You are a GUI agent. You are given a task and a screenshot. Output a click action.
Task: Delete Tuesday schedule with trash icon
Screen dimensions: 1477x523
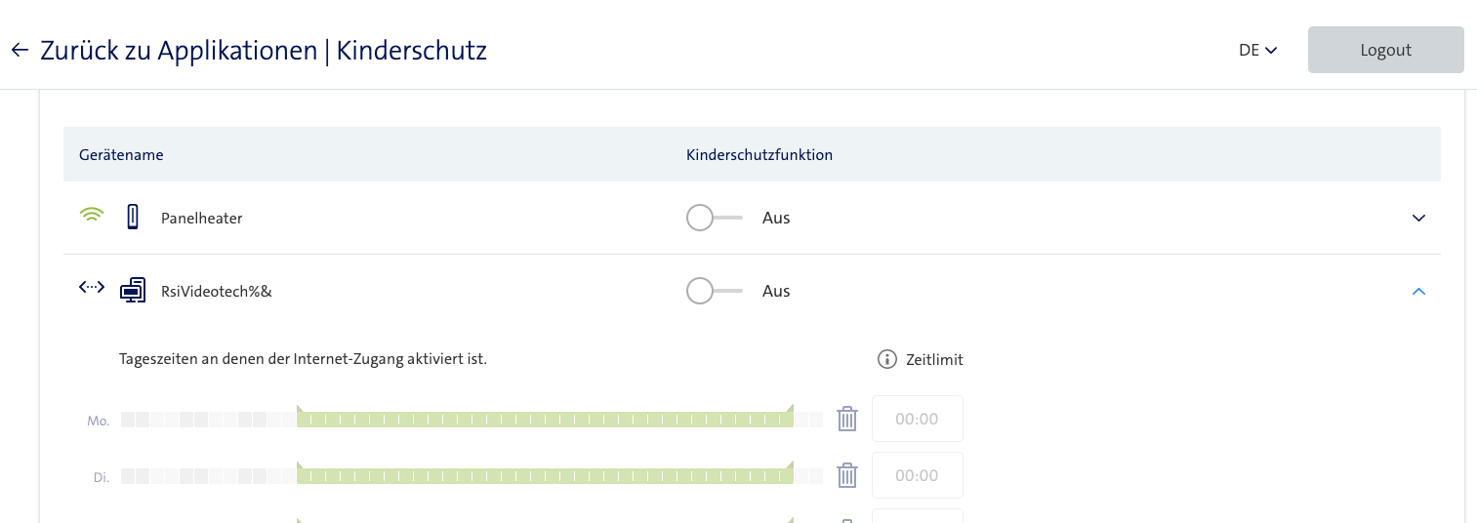pos(847,476)
